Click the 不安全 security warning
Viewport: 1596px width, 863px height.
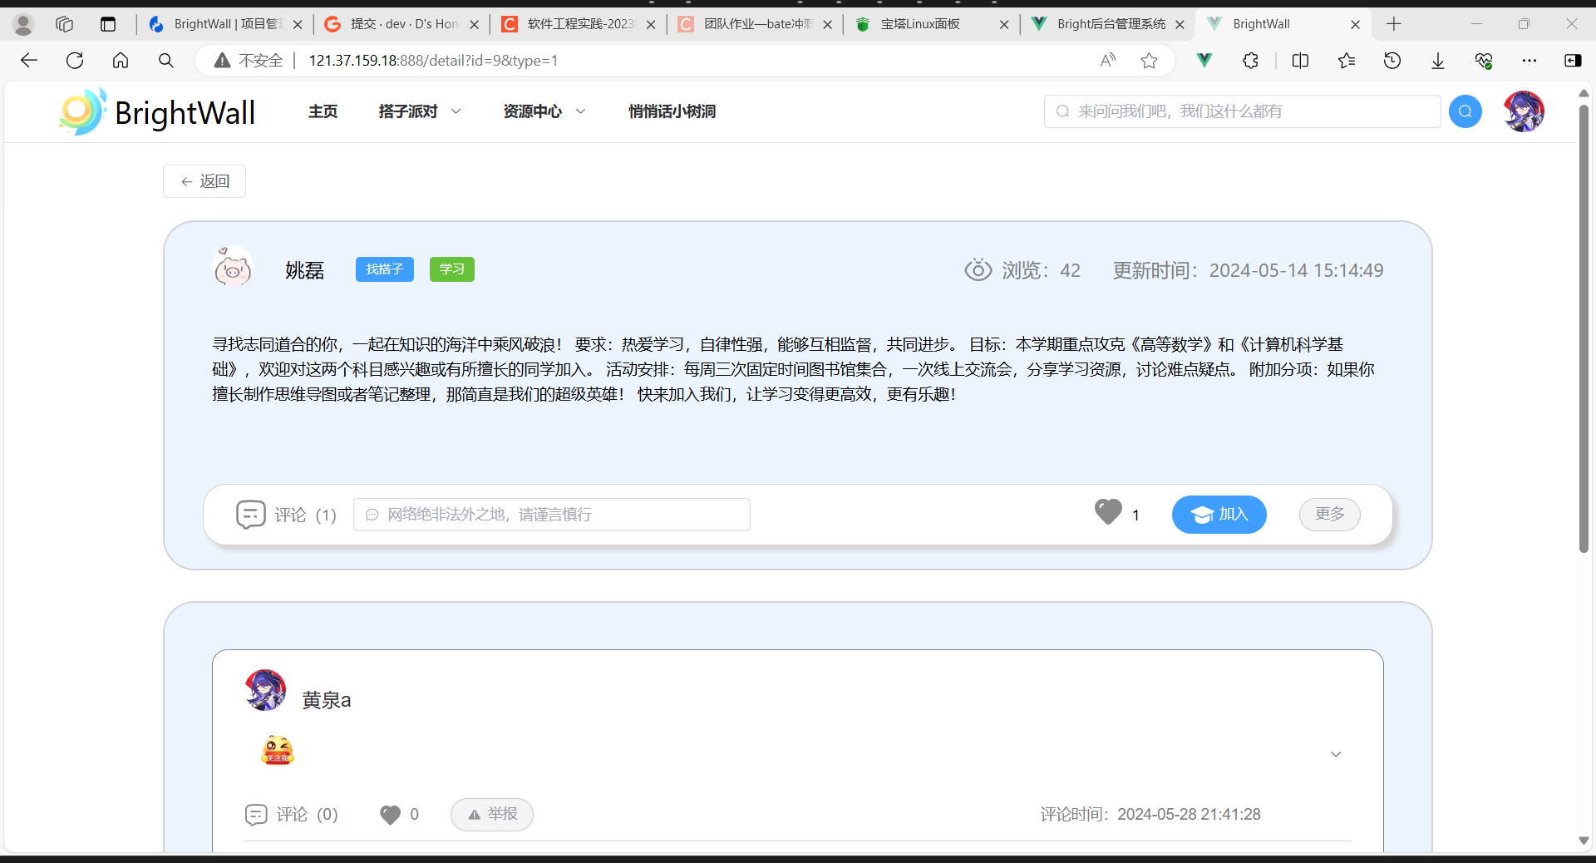tap(249, 60)
